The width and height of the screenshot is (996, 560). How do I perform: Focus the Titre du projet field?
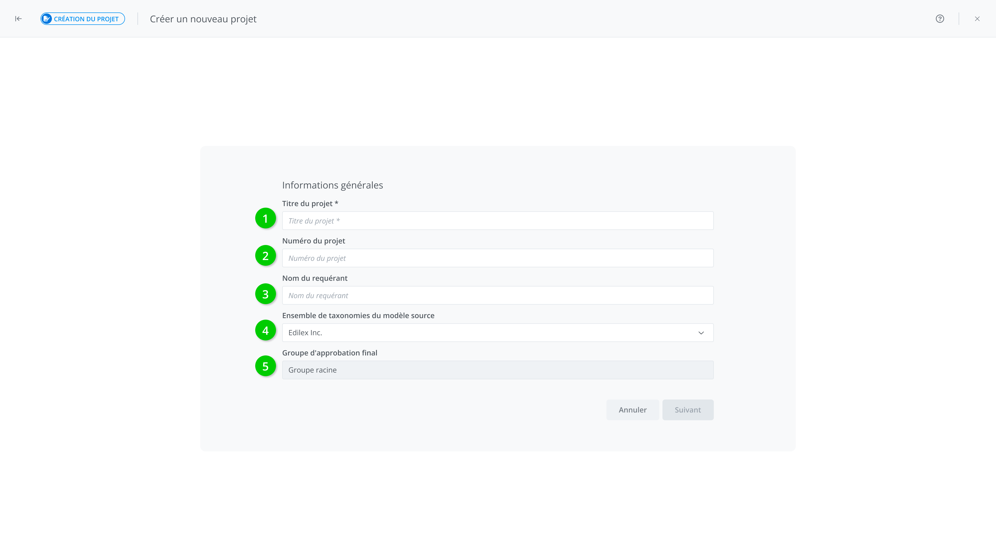(498, 221)
